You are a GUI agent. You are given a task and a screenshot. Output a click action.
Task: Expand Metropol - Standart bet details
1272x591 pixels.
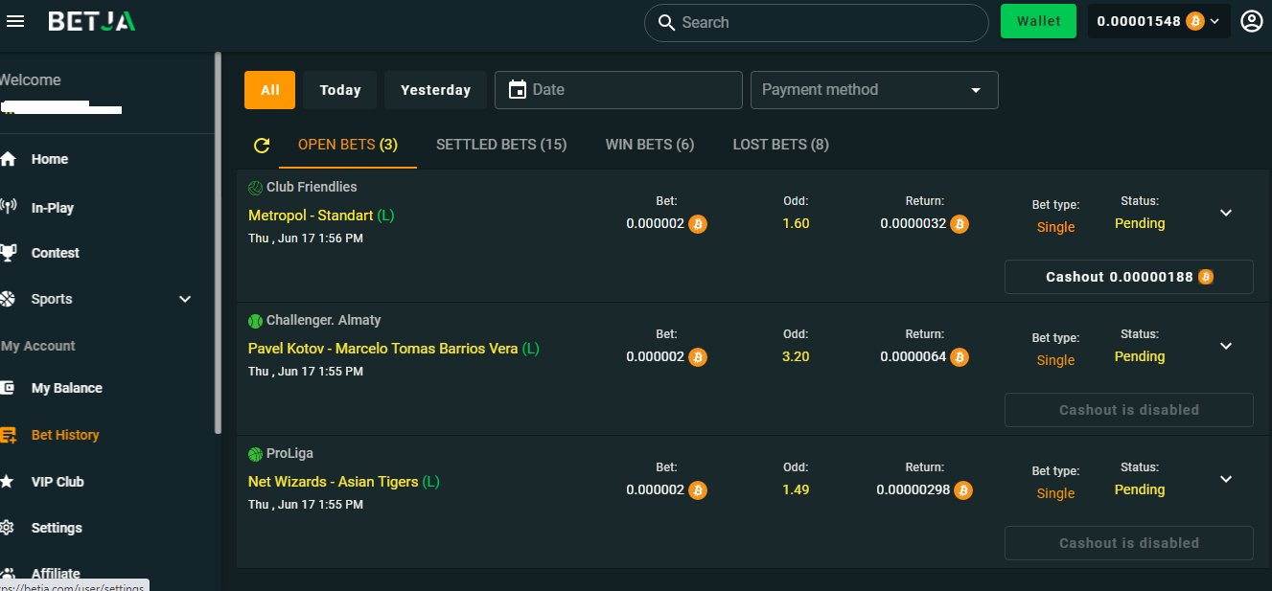[1226, 213]
